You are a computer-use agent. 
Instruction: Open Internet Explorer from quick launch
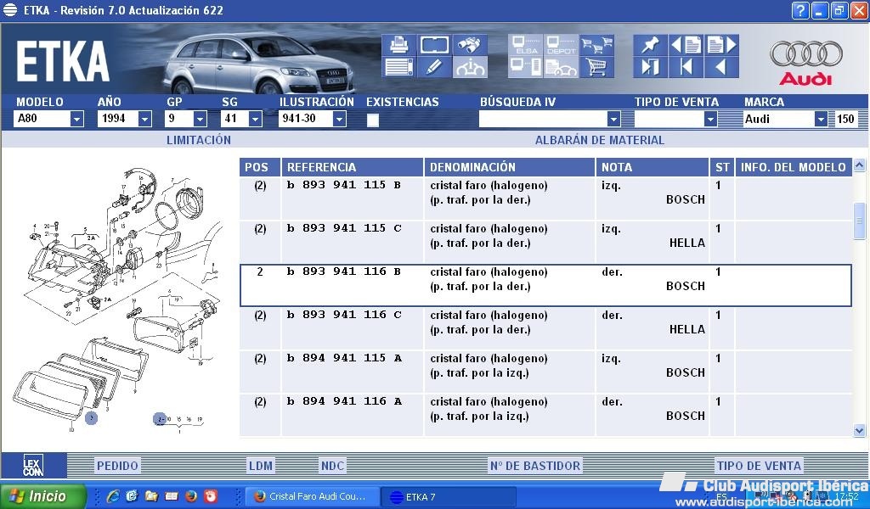[x=113, y=496]
